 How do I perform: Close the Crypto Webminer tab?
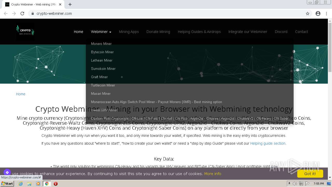(x=60, y=4)
